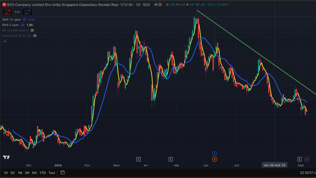The width and height of the screenshot is (316, 178).
Task: Click the date label mer. 06 Août '25
Action: [274, 165]
